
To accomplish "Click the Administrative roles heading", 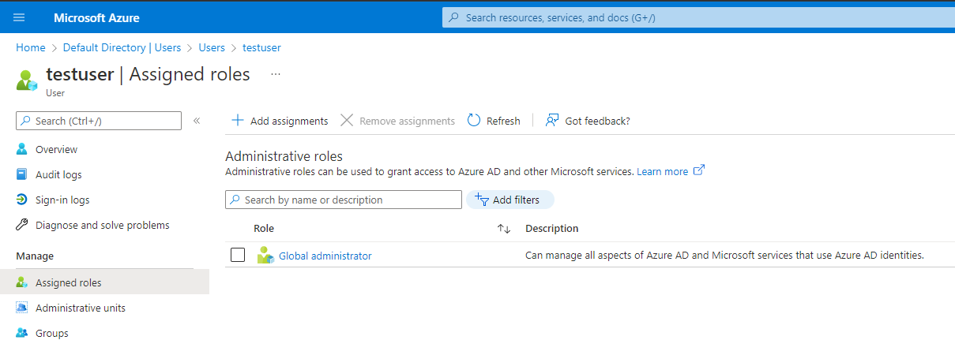I will pyautogui.click(x=284, y=156).
